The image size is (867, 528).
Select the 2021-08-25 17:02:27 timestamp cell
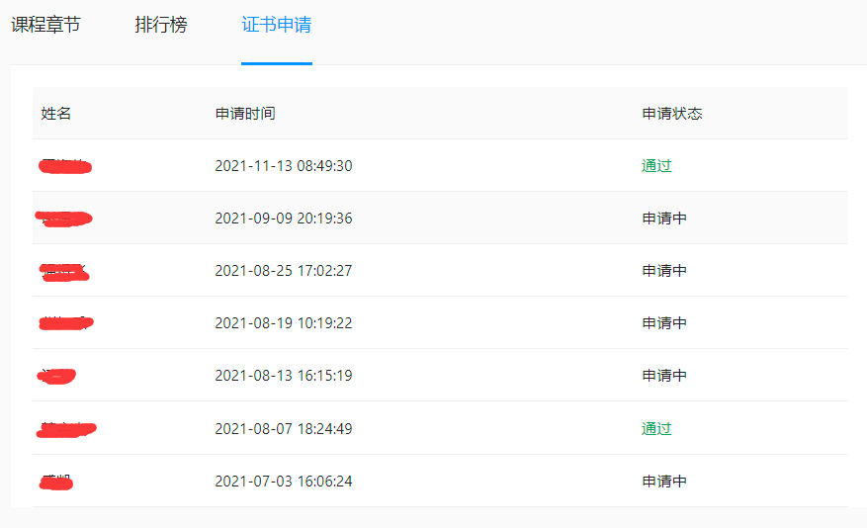(x=284, y=271)
